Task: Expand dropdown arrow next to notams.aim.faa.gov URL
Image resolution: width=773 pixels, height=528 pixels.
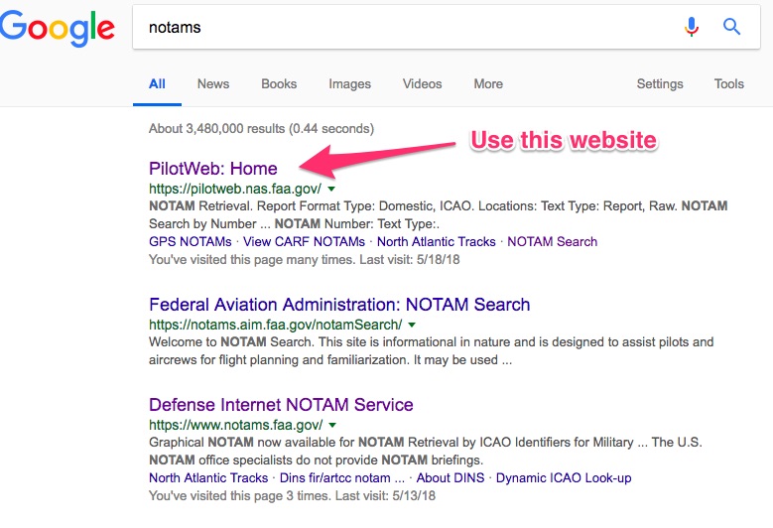Action: [412, 325]
